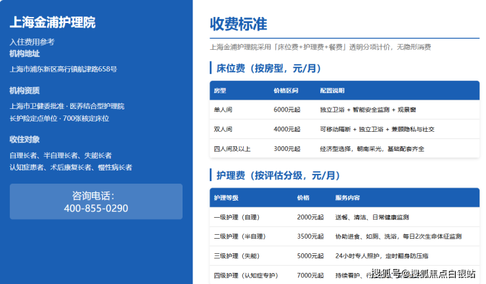
Task: Click the 服务内容 column header
Action: pyautogui.click(x=347, y=198)
